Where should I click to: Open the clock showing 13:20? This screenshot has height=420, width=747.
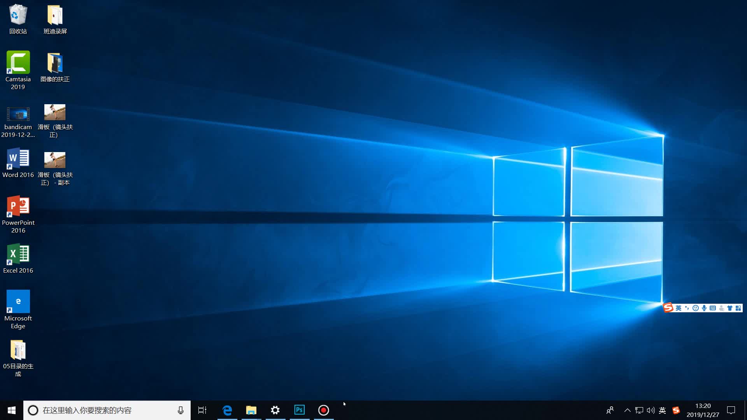pyautogui.click(x=703, y=410)
